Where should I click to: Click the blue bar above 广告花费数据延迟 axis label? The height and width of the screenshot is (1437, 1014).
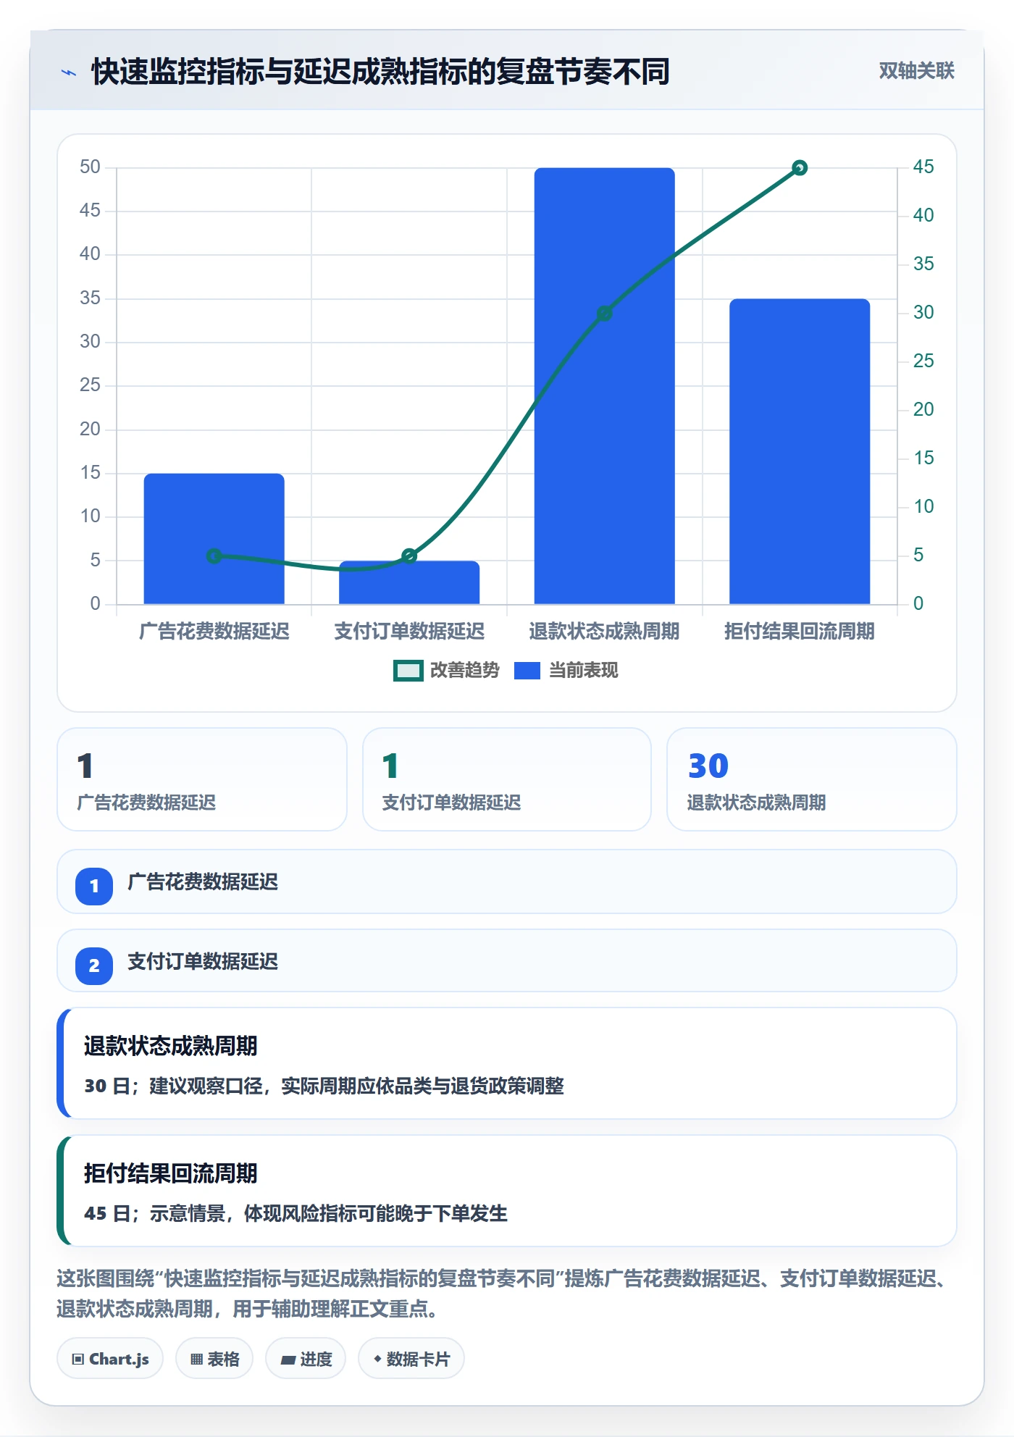coord(214,539)
